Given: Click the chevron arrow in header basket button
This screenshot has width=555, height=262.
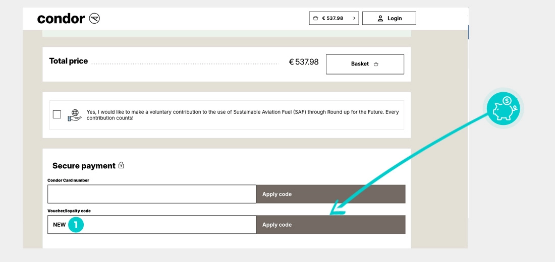Looking at the screenshot, I should [354, 18].
